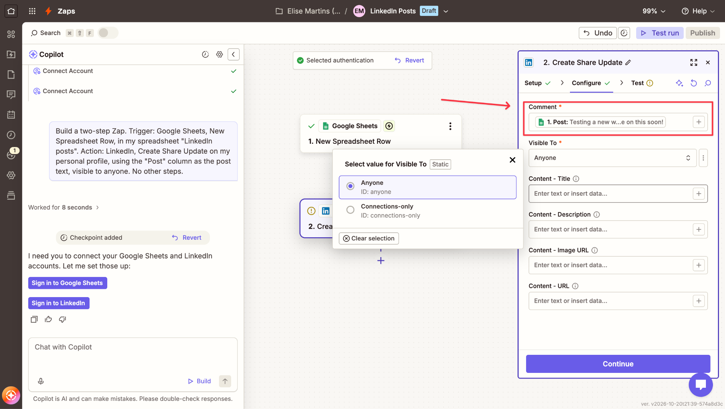
Task: Click Test run button
Action: pyautogui.click(x=660, y=33)
